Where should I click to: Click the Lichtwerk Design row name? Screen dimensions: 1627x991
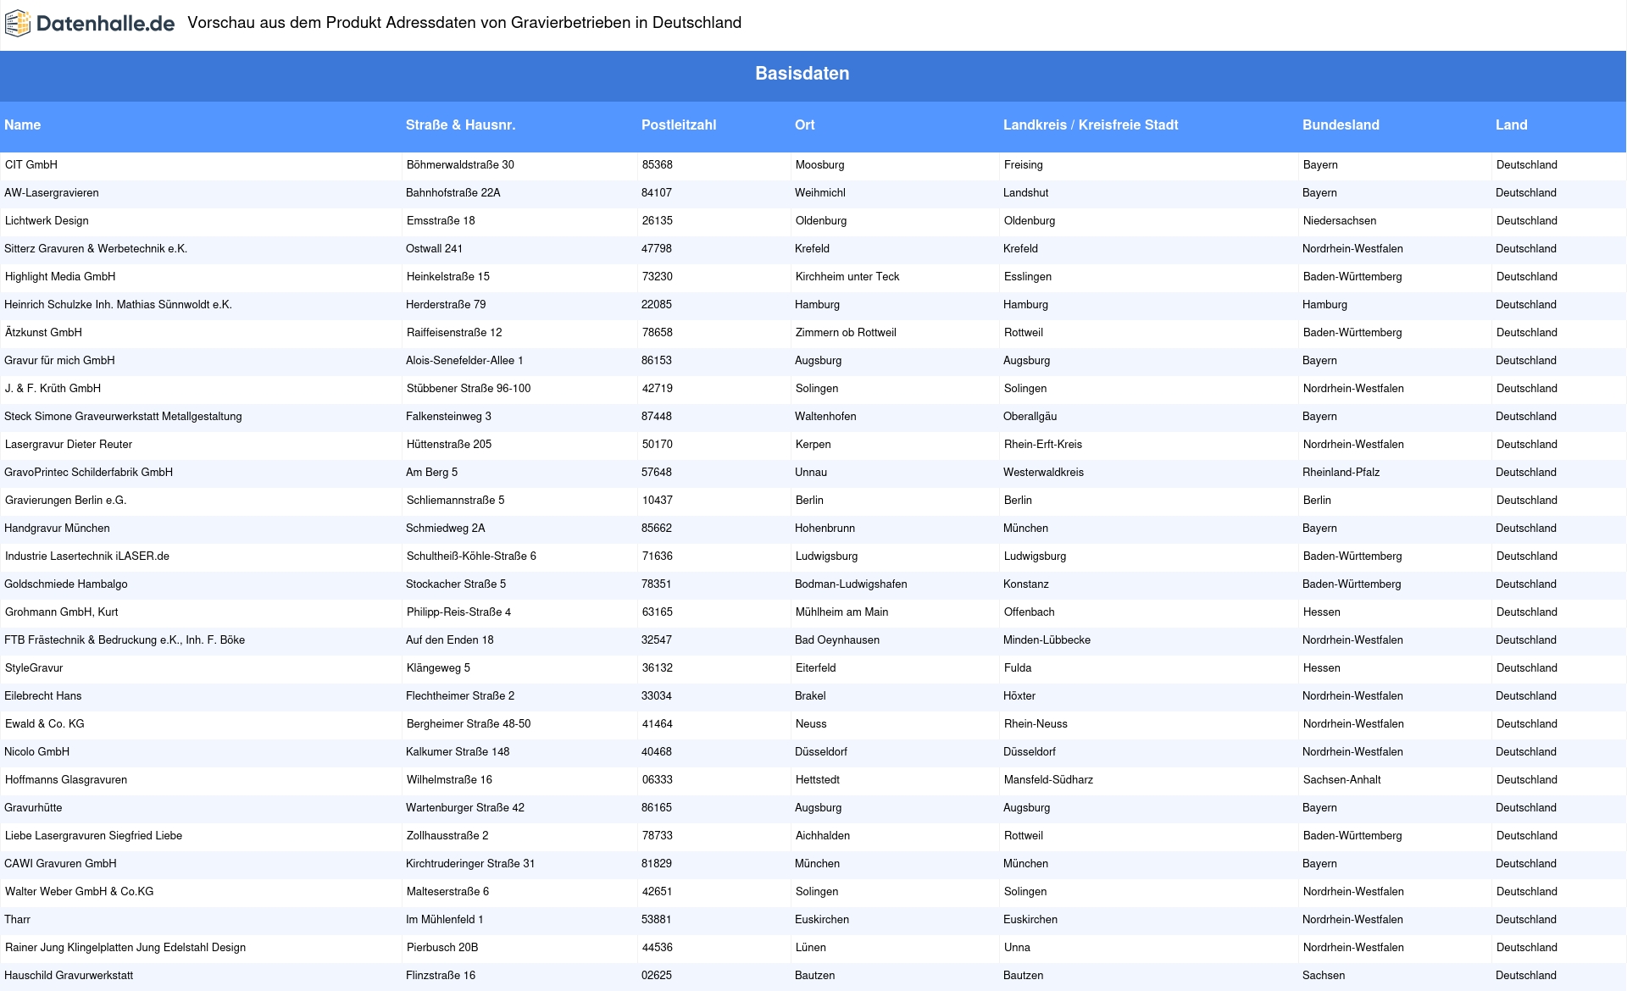click(47, 220)
